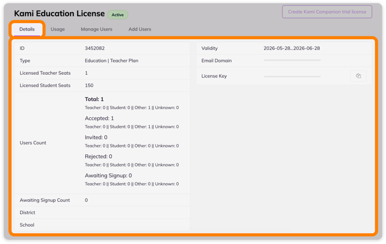
Task: Click the Education | Teacher Plan value
Action: pyautogui.click(x=112, y=60)
